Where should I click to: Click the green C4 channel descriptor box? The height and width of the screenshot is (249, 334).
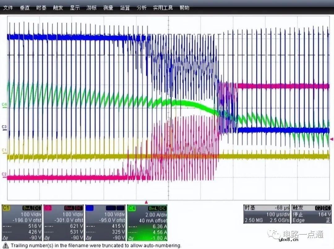[147, 223]
